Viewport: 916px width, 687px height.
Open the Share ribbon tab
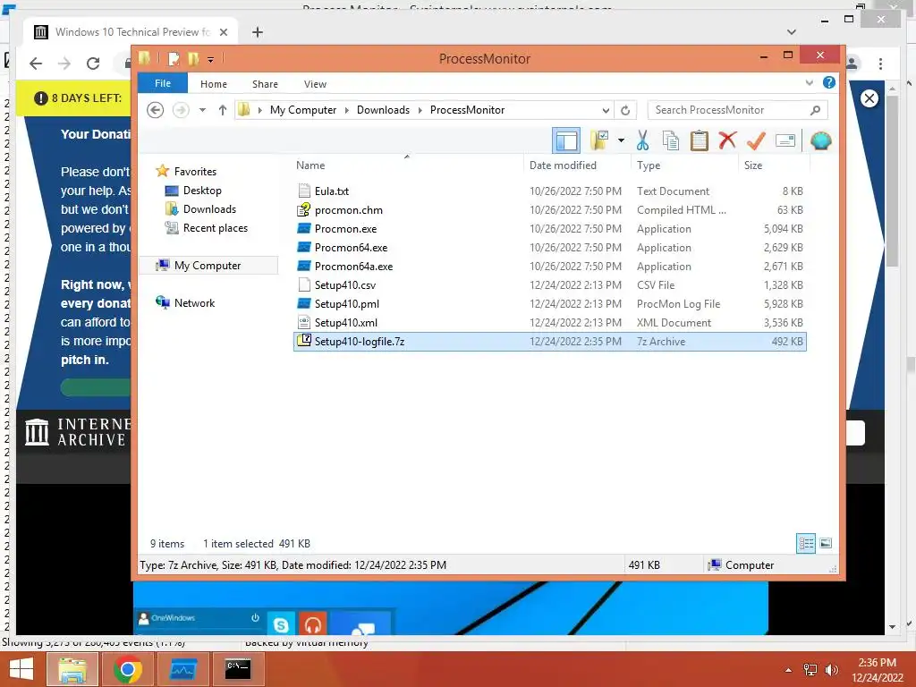tap(265, 84)
